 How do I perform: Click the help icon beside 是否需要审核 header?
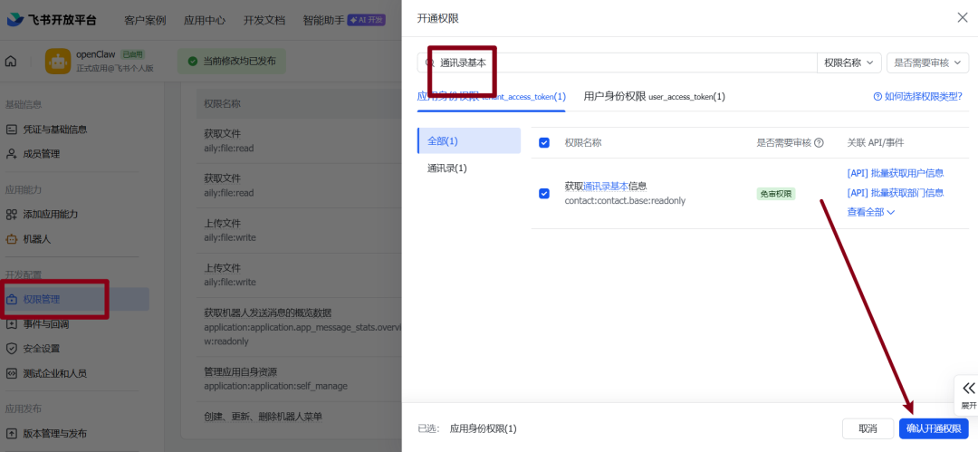(819, 143)
